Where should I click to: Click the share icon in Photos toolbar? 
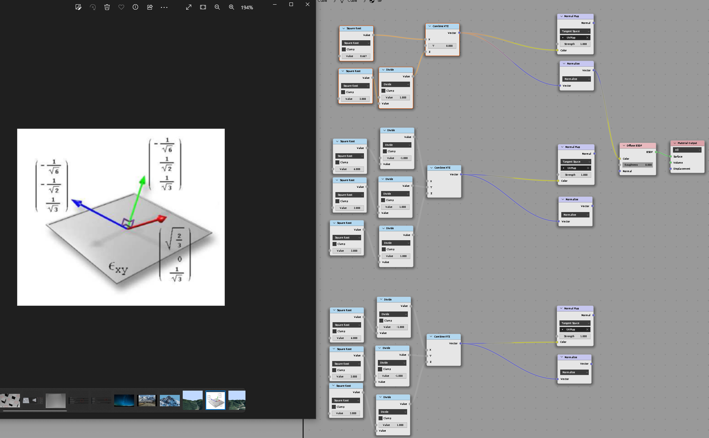click(150, 7)
